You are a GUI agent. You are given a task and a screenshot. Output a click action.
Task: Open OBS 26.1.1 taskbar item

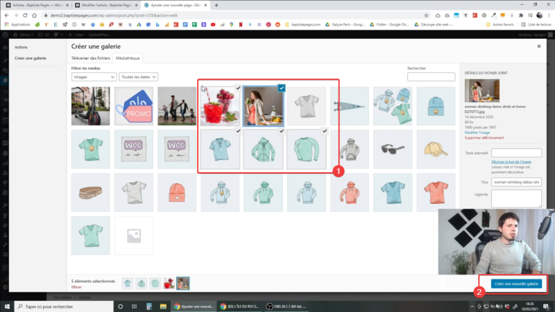(x=286, y=306)
